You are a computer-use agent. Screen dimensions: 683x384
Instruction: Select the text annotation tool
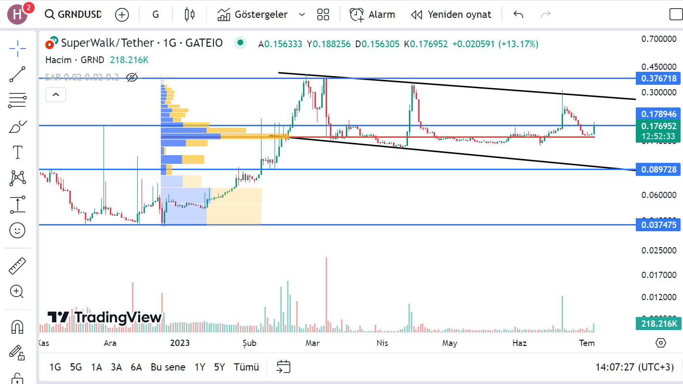coord(17,152)
